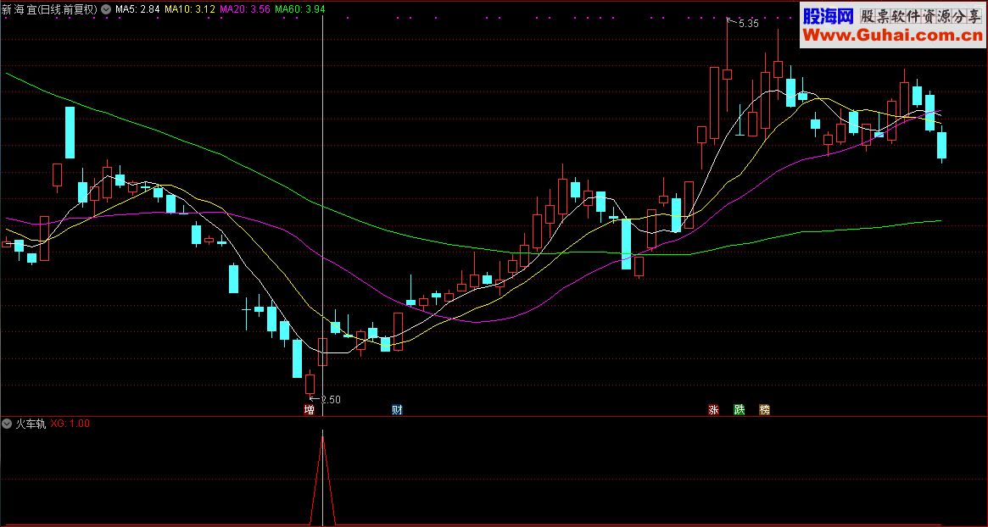
Task: Select the MA60: 3.94 label
Action: tap(300, 9)
